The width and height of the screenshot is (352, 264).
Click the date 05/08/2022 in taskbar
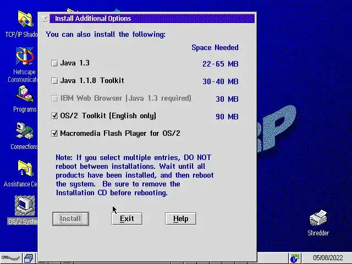click(328, 258)
